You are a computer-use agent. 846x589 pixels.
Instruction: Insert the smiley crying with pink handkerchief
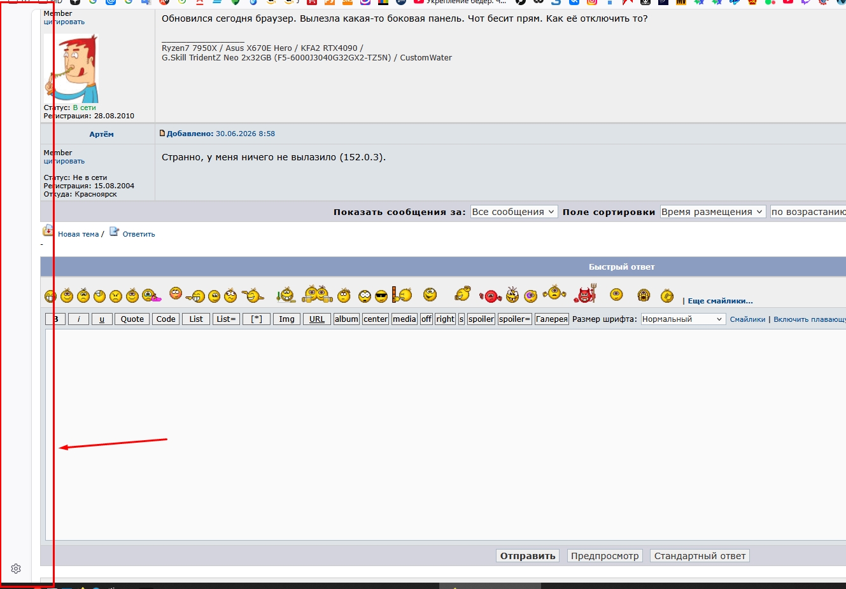coord(151,295)
